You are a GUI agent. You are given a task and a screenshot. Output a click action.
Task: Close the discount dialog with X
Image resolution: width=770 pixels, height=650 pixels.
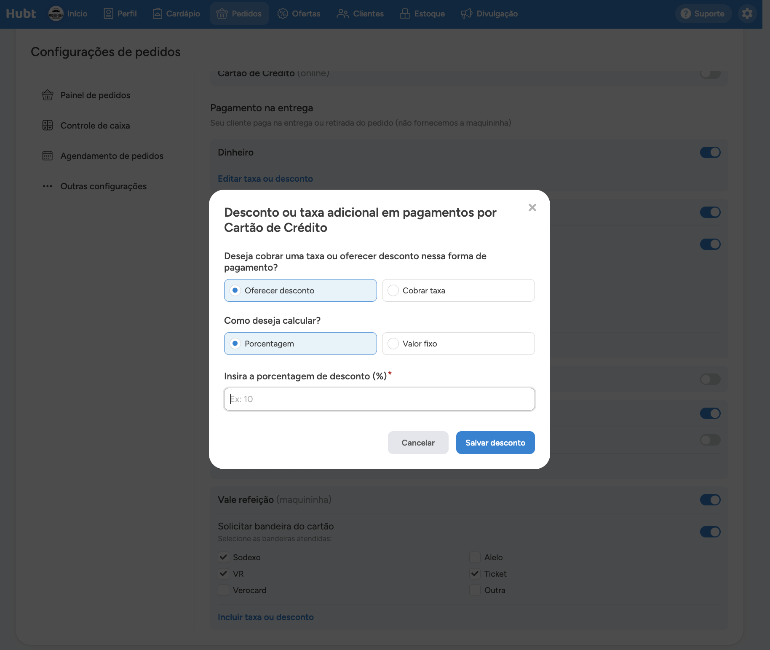point(532,207)
